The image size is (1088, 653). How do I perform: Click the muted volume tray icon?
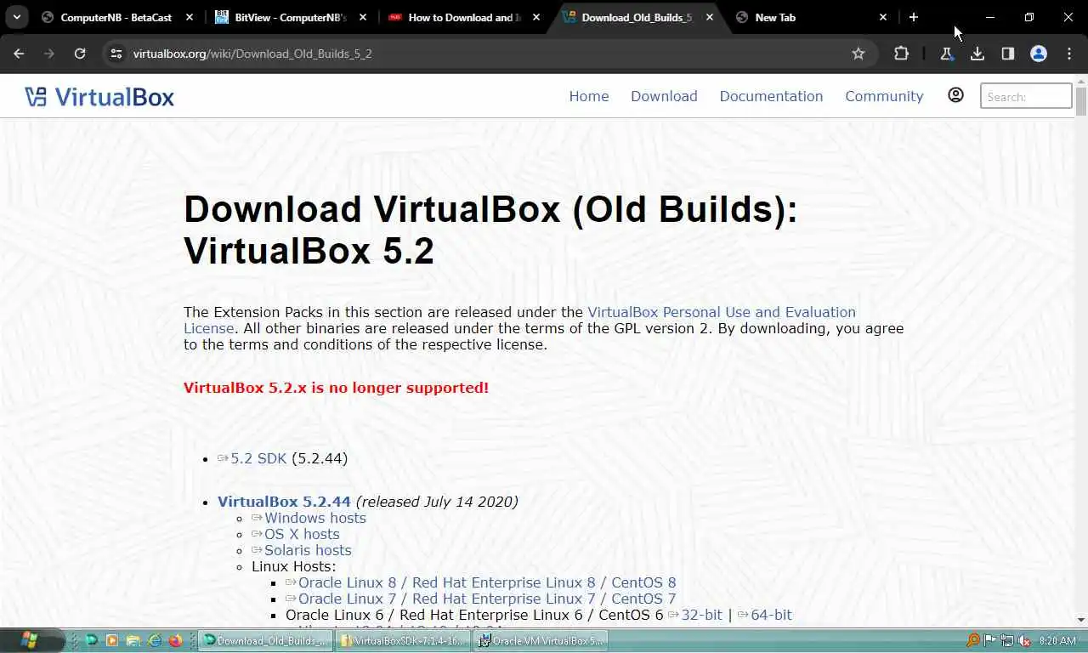pos(1024,640)
